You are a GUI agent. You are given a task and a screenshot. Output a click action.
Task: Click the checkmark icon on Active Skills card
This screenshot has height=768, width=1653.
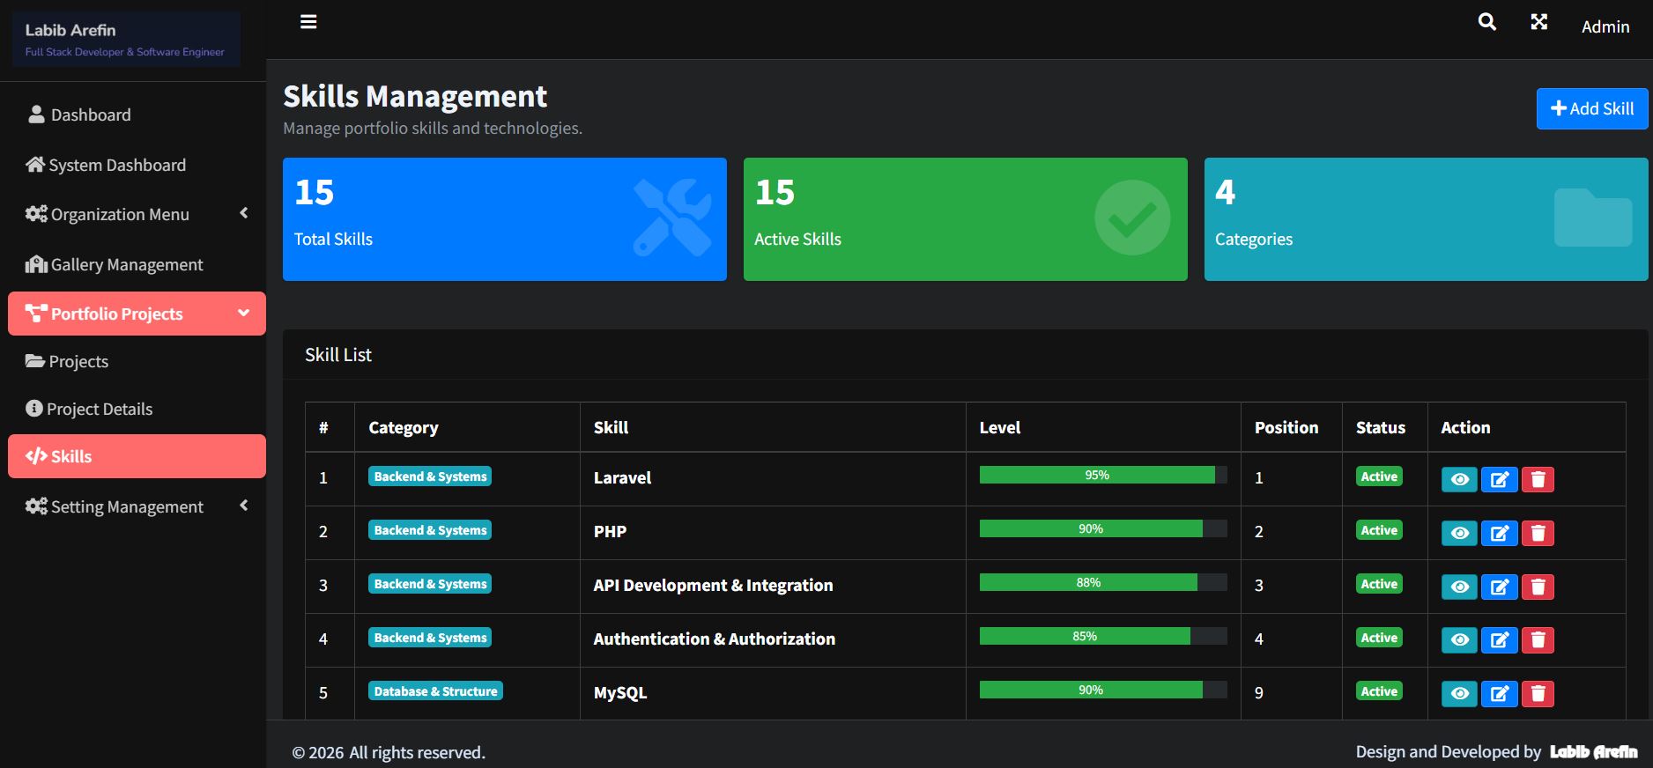[1132, 218]
